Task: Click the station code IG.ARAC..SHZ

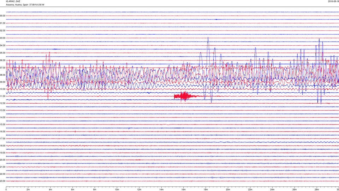Action: [x=13, y=1]
